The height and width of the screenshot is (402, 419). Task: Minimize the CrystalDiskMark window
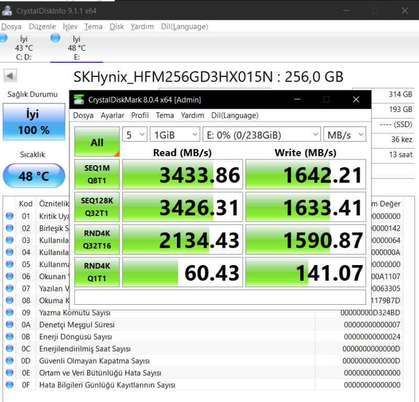click(297, 99)
